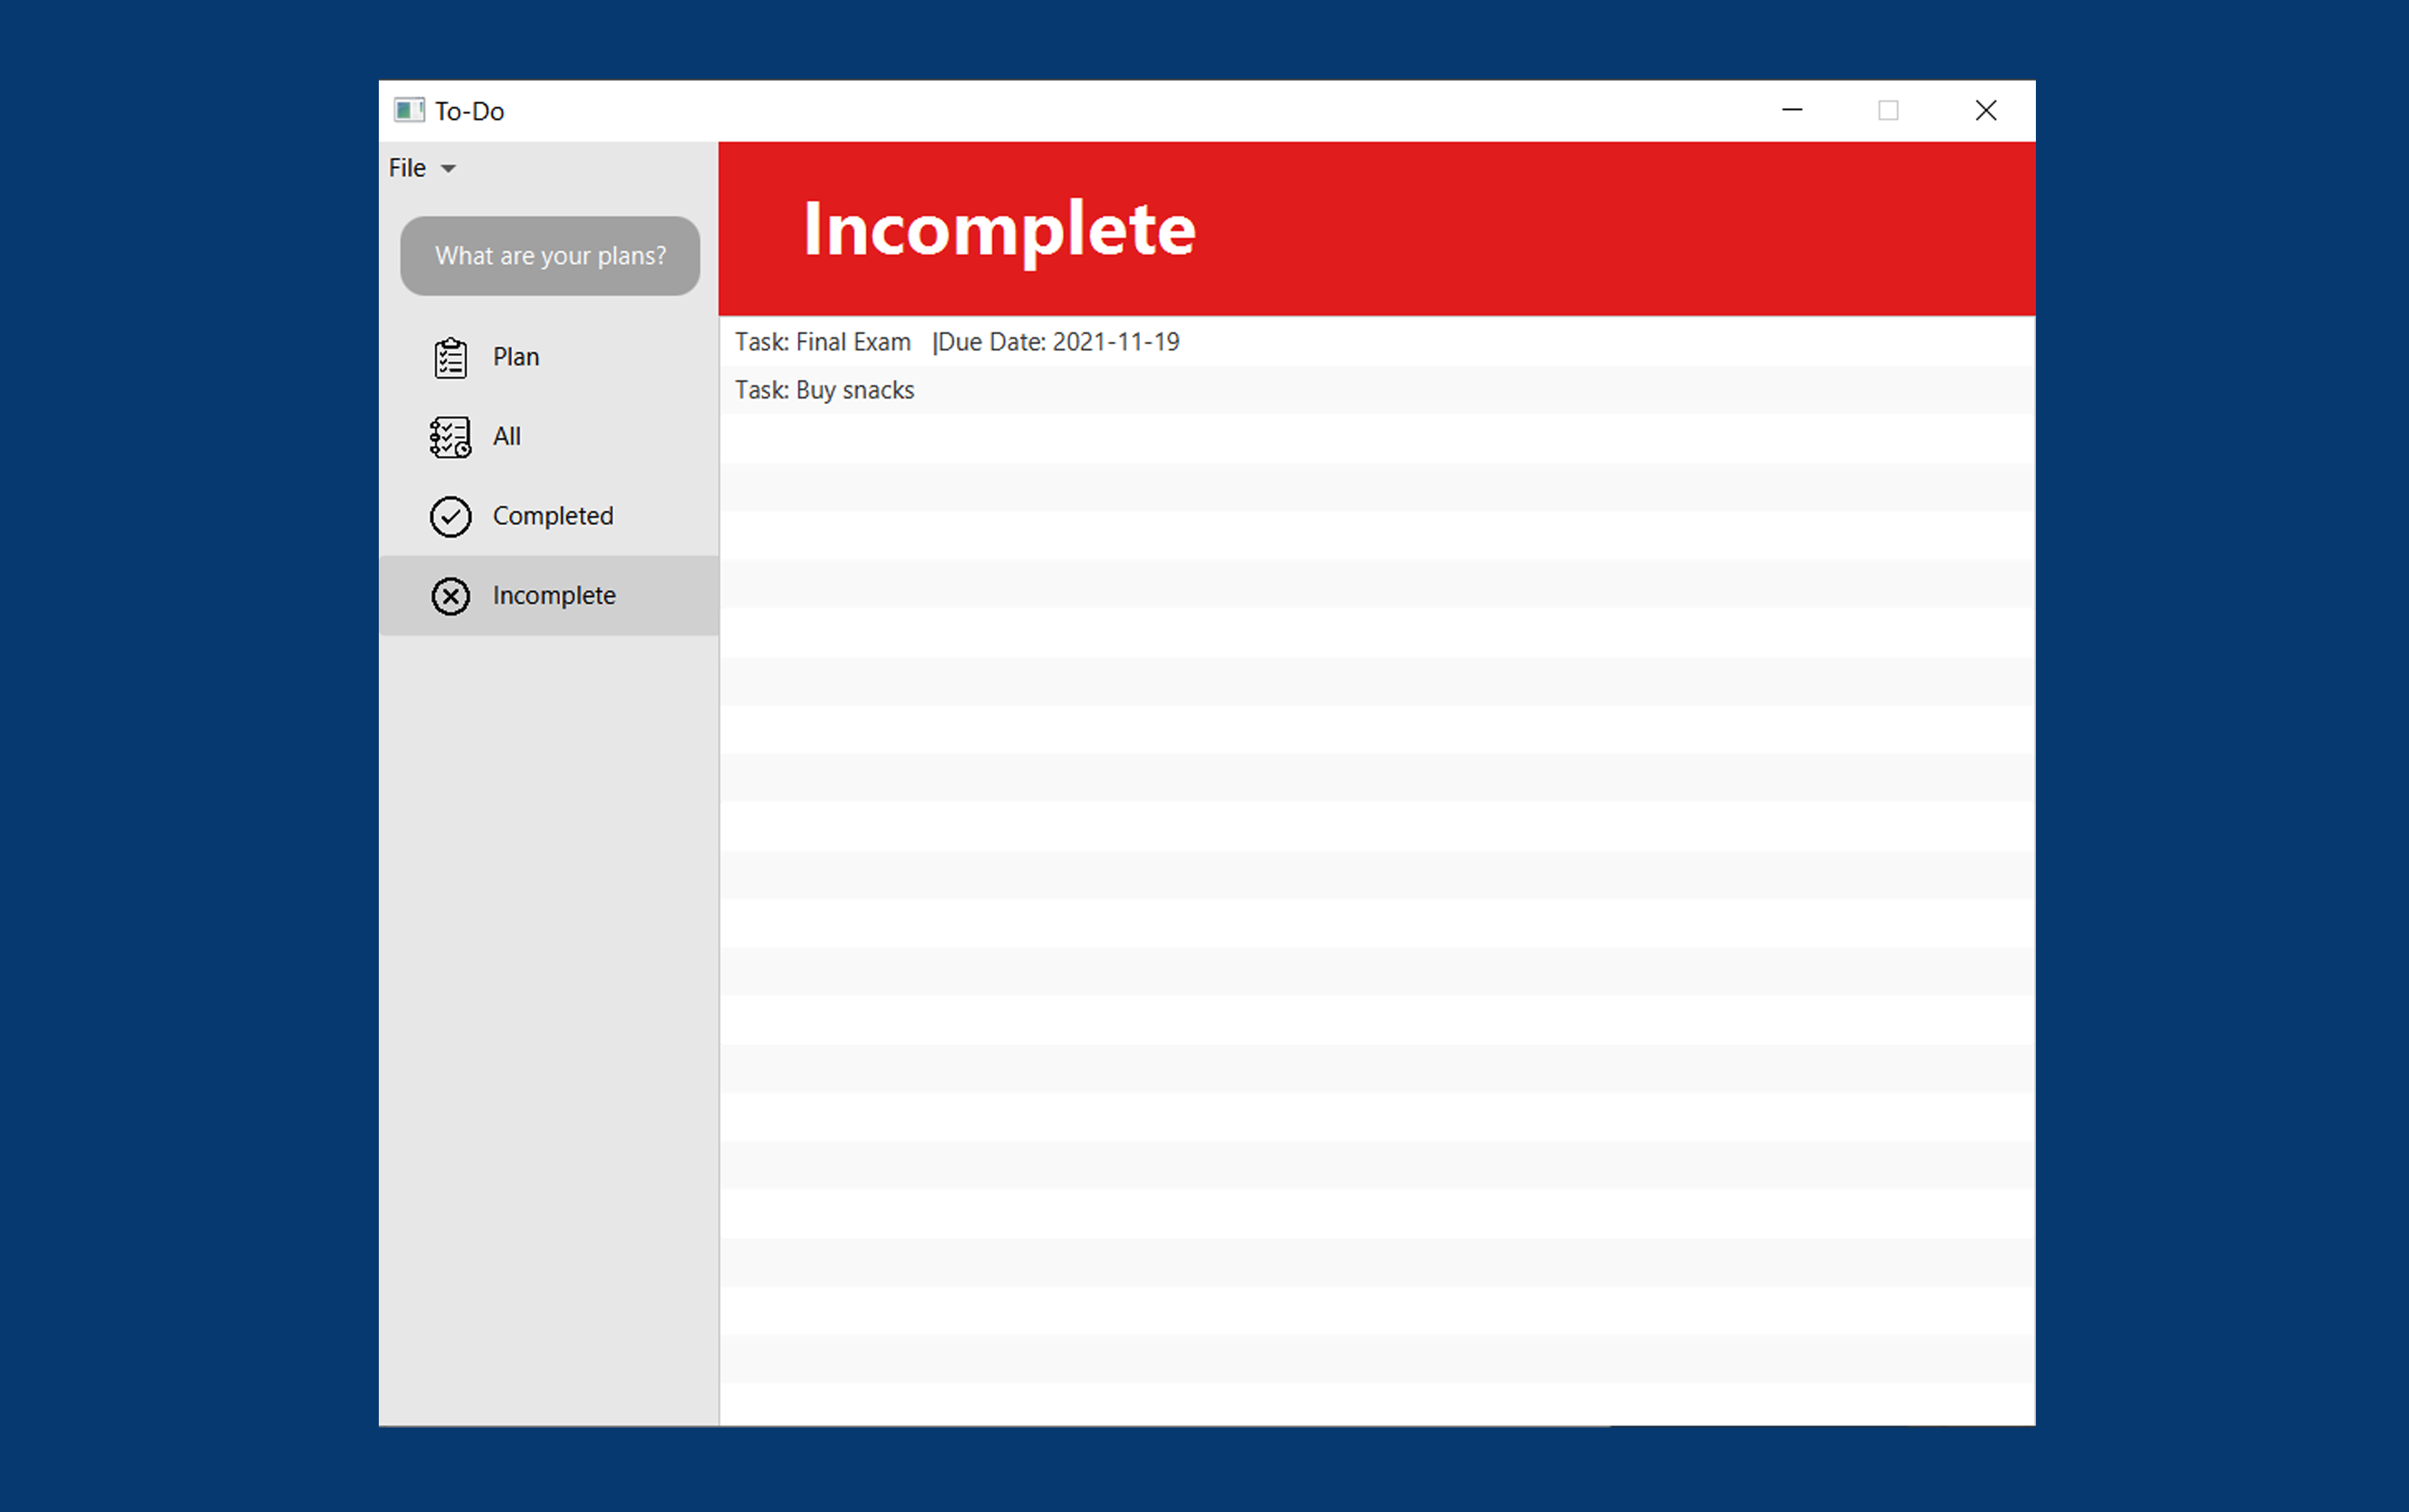
Task: Select the Plan clipboard icon
Action: [x=450, y=357]
